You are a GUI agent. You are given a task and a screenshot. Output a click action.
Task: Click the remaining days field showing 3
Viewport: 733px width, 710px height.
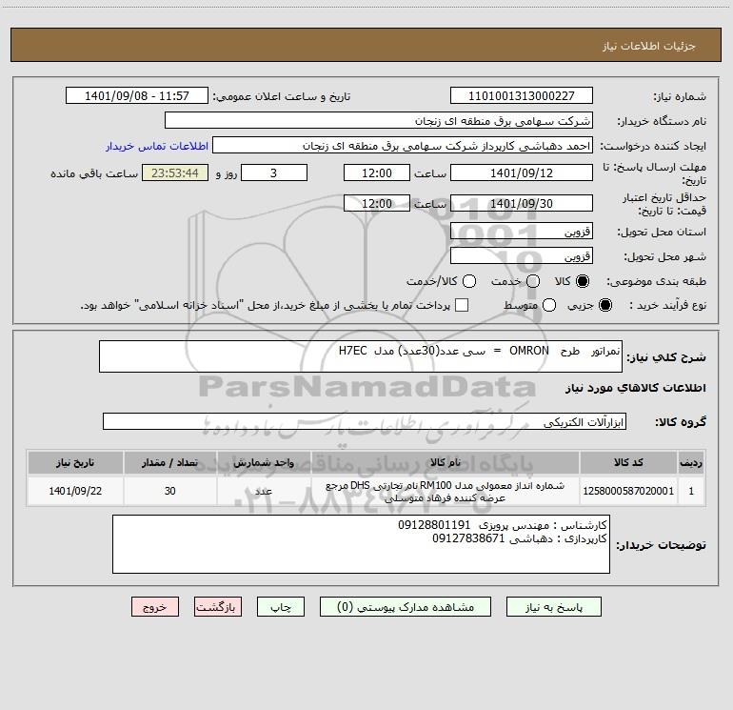click(x=274, y=172)
